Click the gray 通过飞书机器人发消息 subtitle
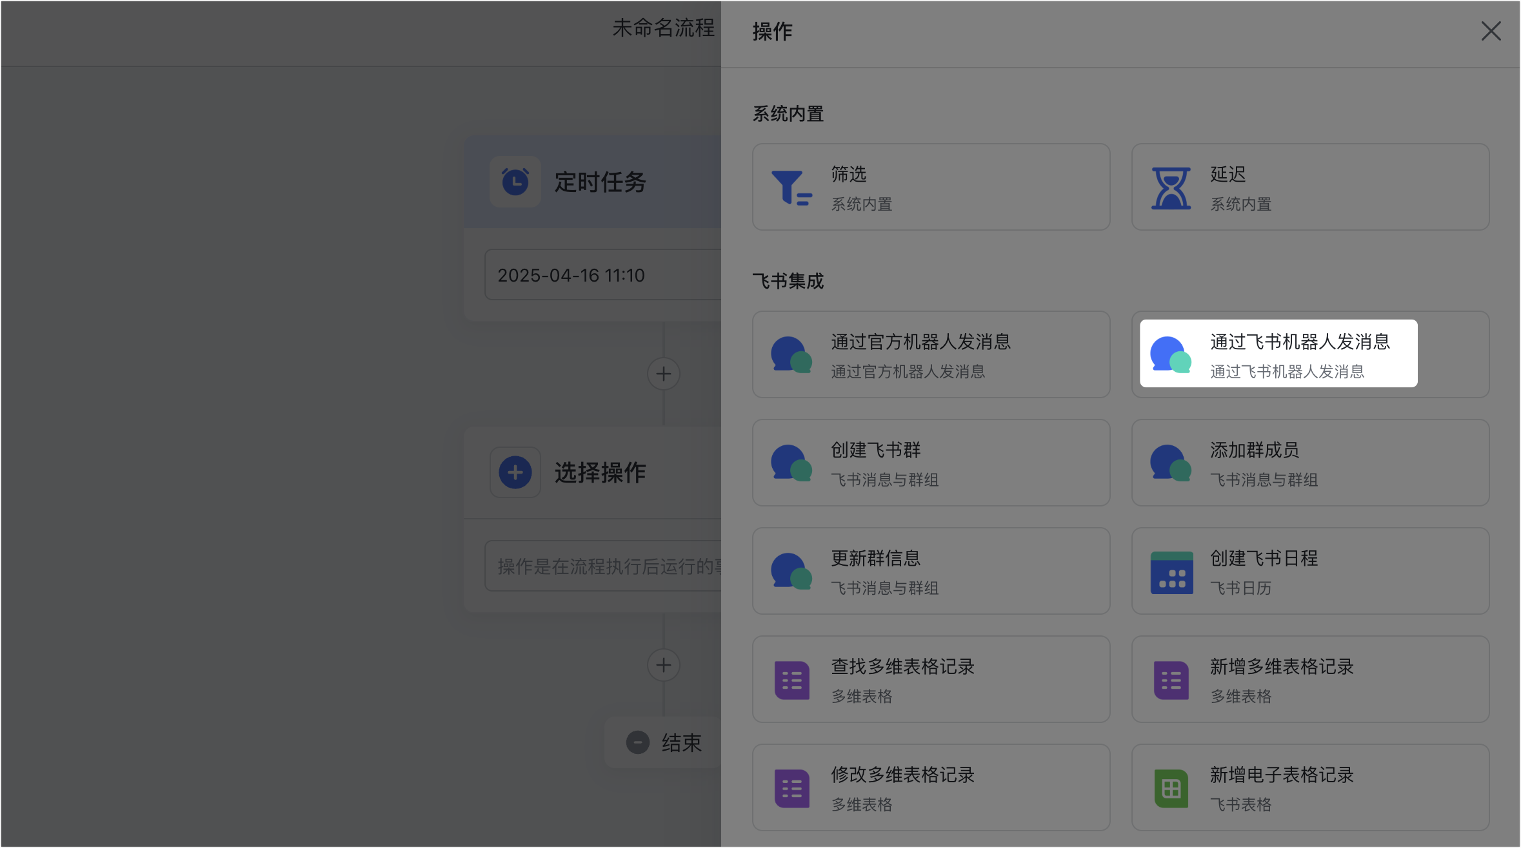This screenshot has width=1521, height=848. [x=1287, y=372]
